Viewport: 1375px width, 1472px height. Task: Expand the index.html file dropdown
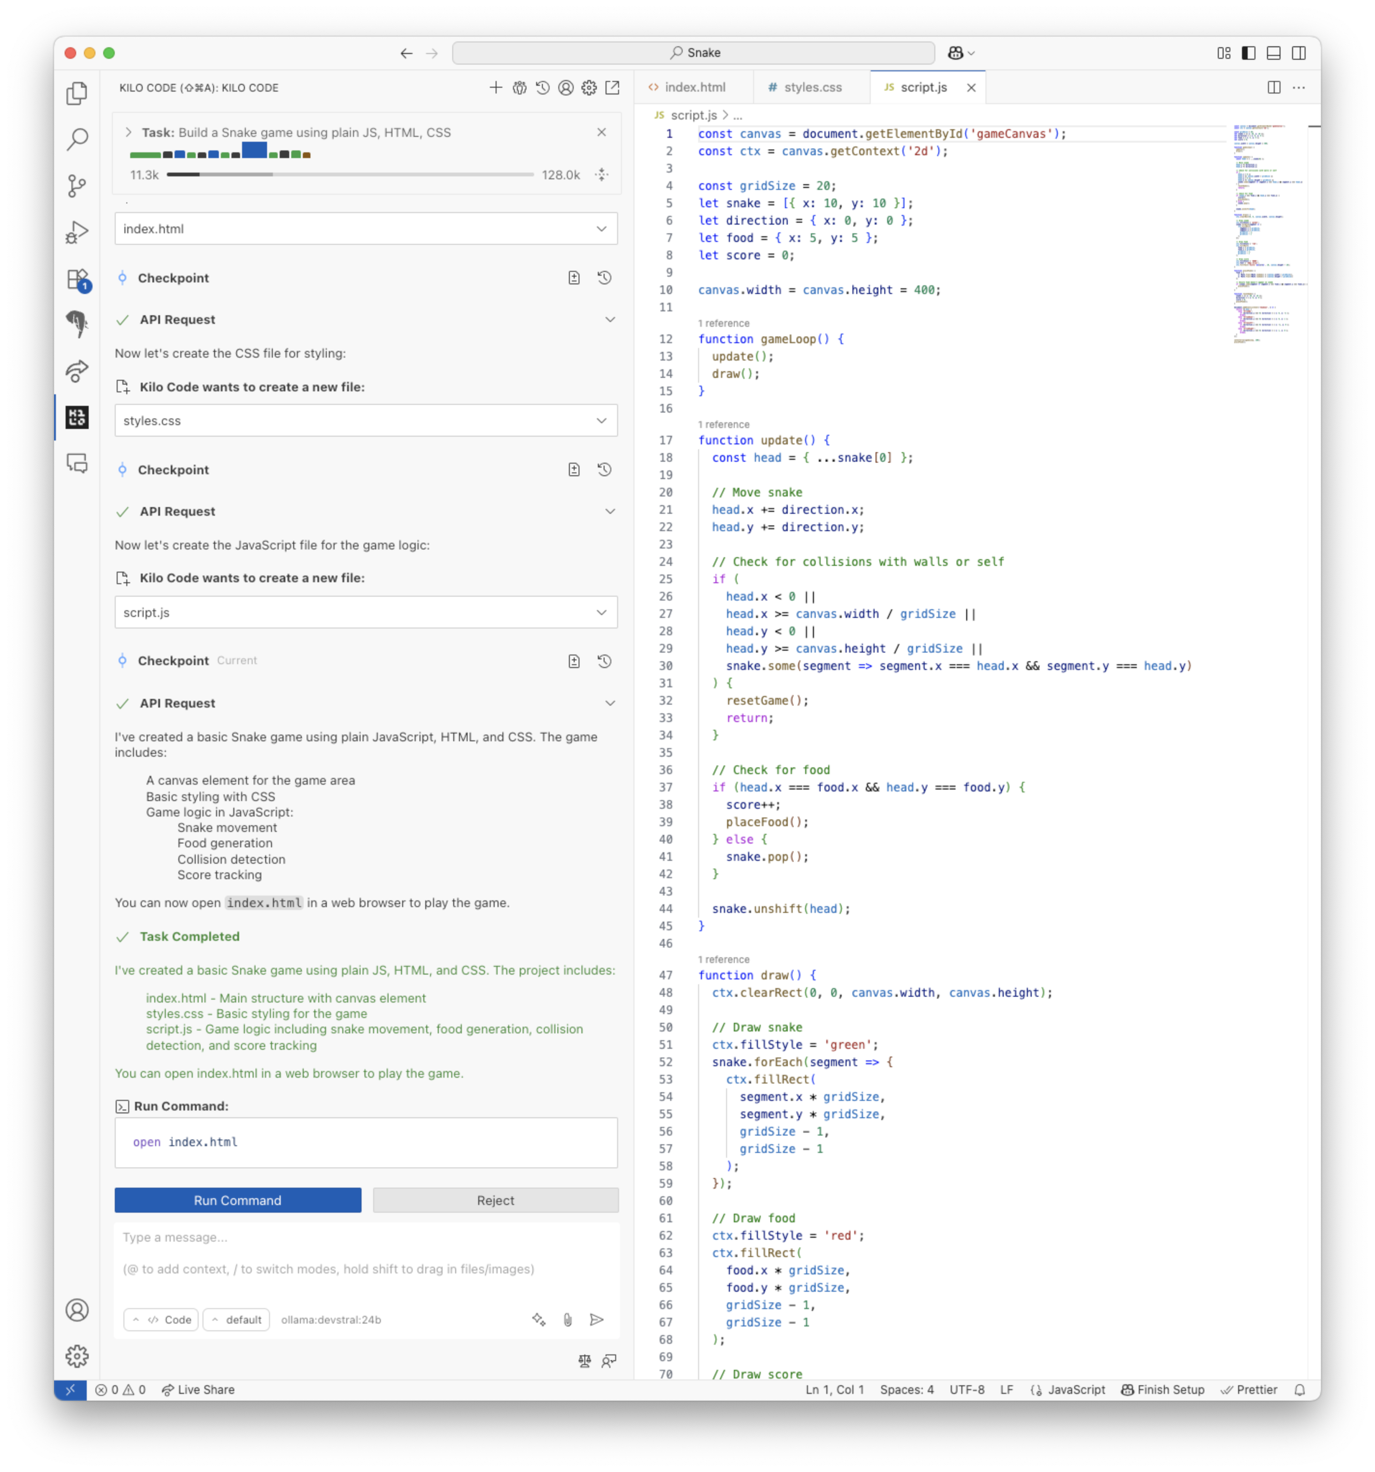pyautogui.click(x=601, y=229)
